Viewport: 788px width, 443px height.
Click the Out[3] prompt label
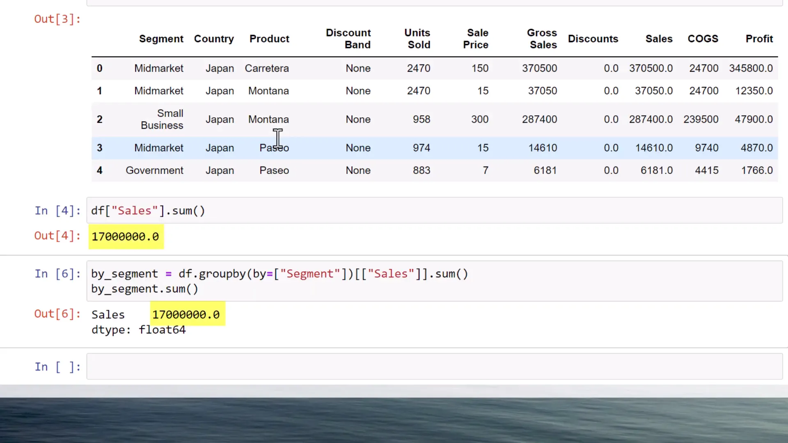click(57, 19)
